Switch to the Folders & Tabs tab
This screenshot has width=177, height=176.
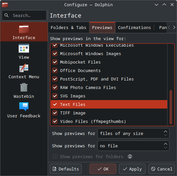point(68,28)
